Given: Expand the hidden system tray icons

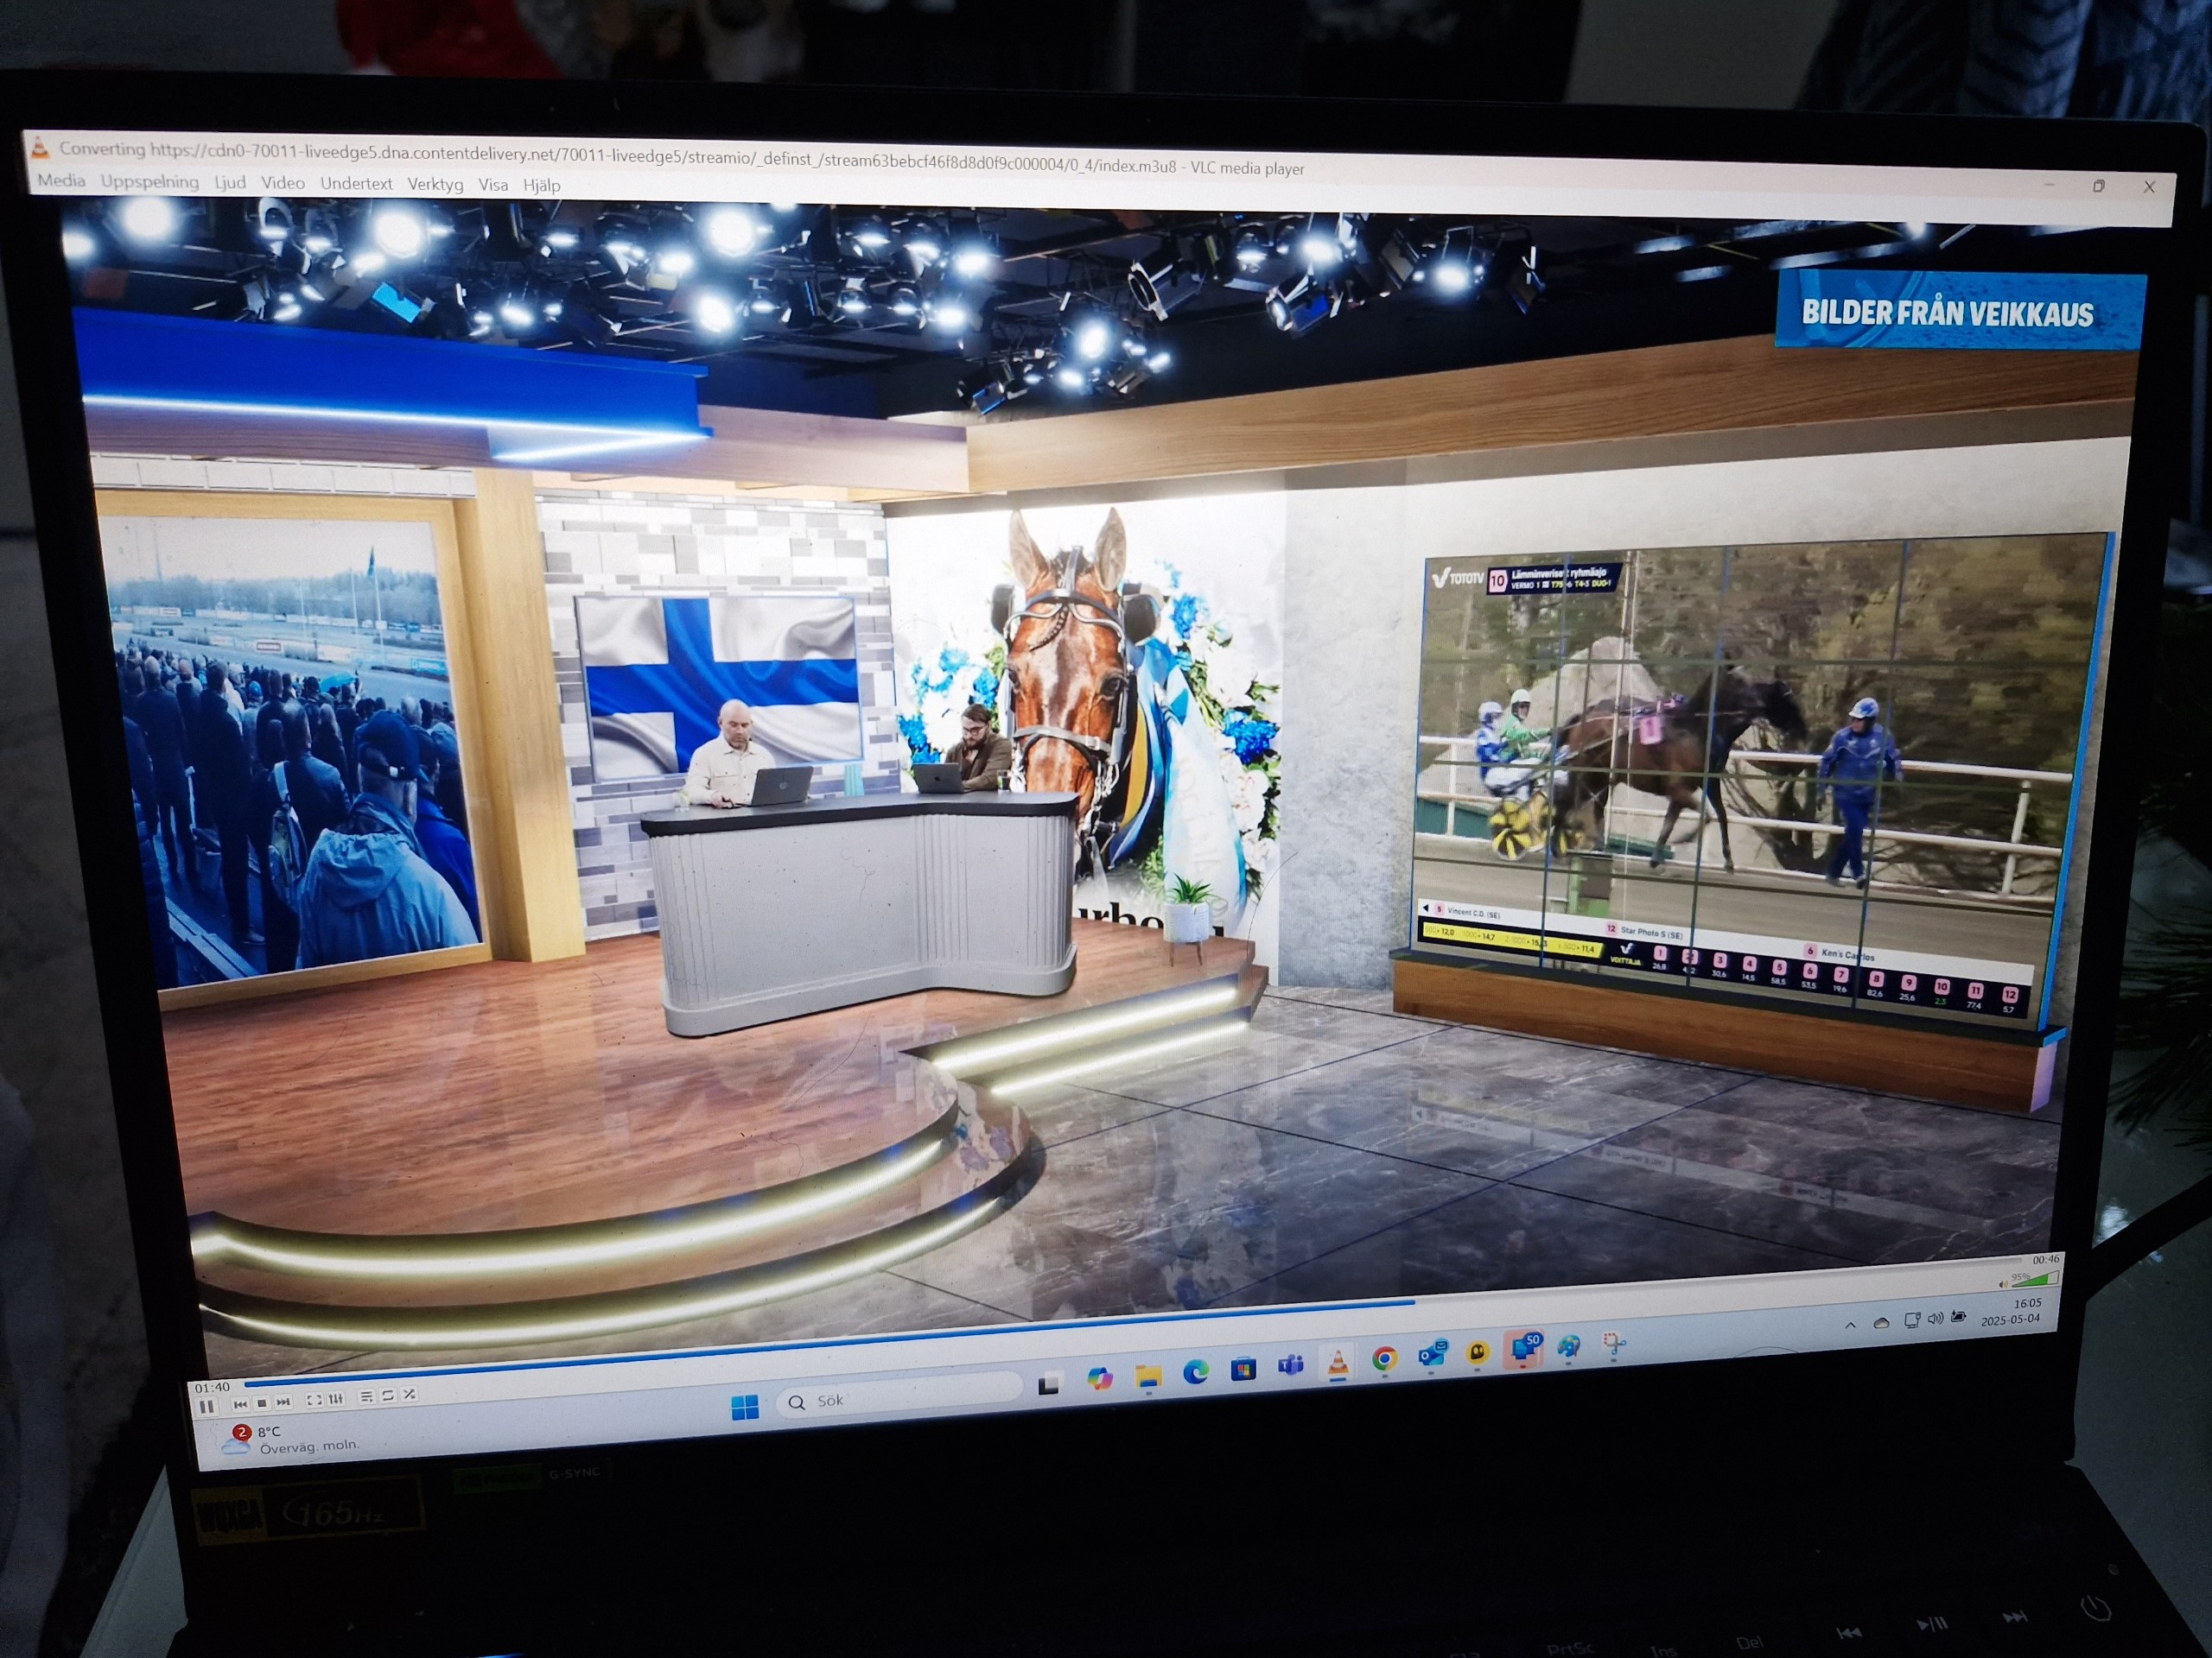Looking at the screenshot, I should [x=1850, y=1326].
